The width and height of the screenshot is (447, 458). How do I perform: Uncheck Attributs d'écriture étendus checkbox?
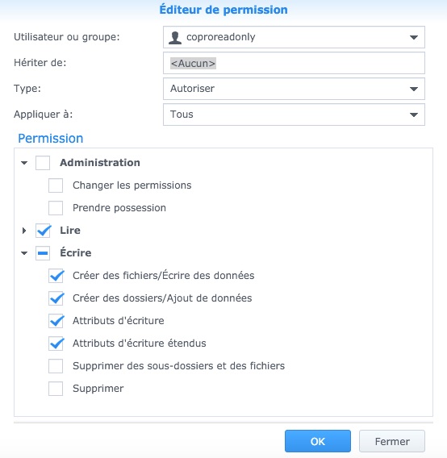coord(56,343)
